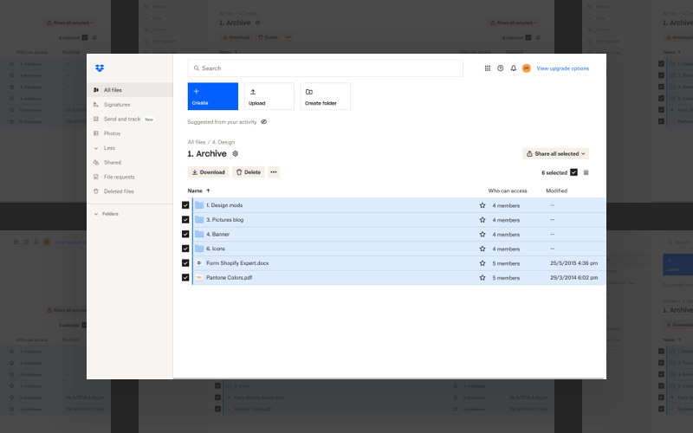Click 5 members for Pantone Colors.pdf
This screenshot has width=693, height=433.
coord(506,278)
